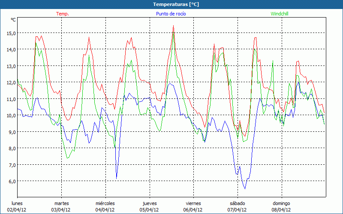Click the 05/04/12 date label
This screenshot has width=343, height=214.
pyautogui.click(x=149, y=210)
